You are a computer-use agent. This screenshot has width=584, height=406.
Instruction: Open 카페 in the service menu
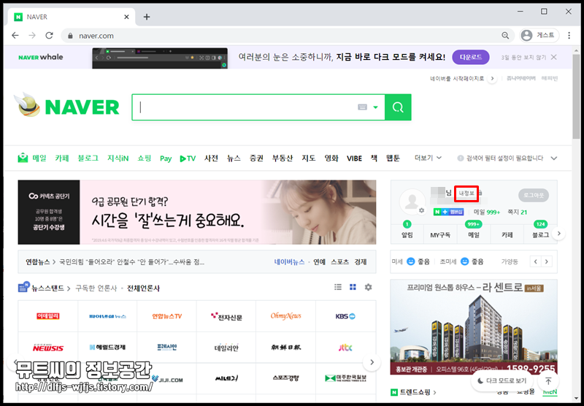coord(62,158)
